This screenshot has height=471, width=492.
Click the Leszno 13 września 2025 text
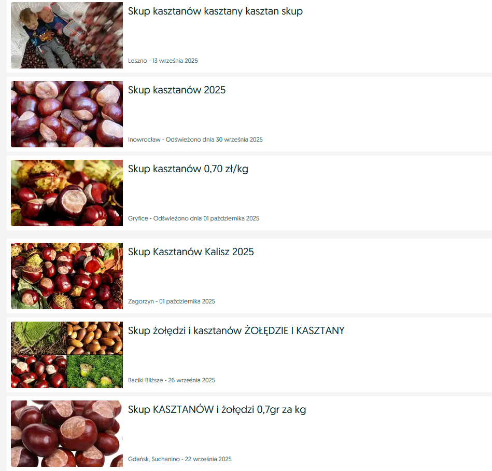coord(163,61)
